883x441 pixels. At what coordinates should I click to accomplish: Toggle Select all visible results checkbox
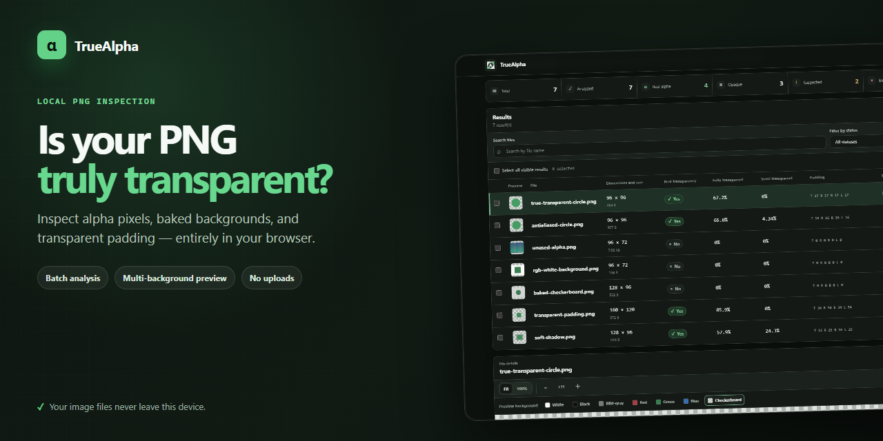tap(496, 170)
